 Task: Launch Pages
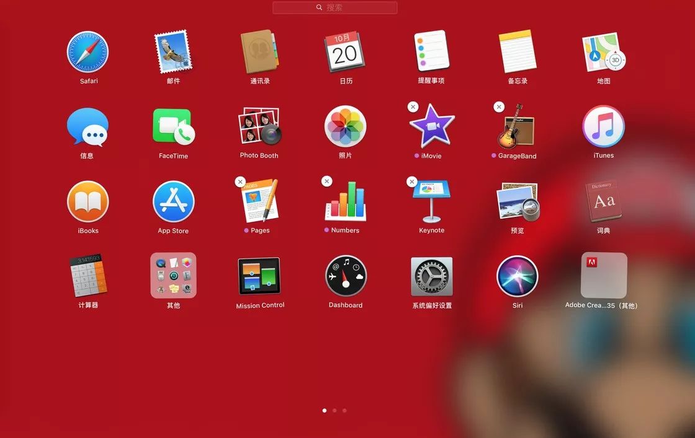[261, 201]
